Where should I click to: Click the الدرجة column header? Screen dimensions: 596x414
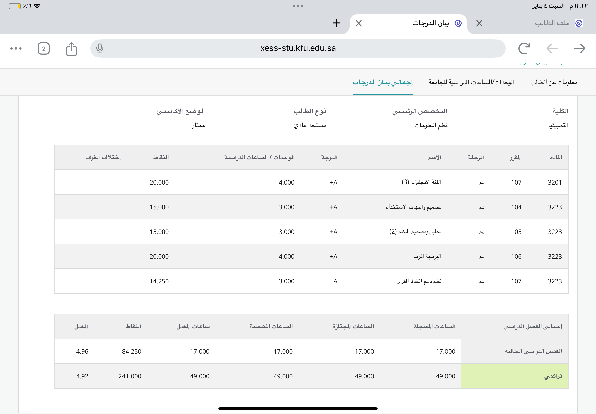[x=329, y=157]
